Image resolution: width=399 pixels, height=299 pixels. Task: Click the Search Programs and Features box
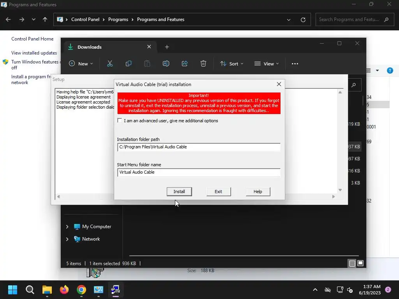coord(355,19)
